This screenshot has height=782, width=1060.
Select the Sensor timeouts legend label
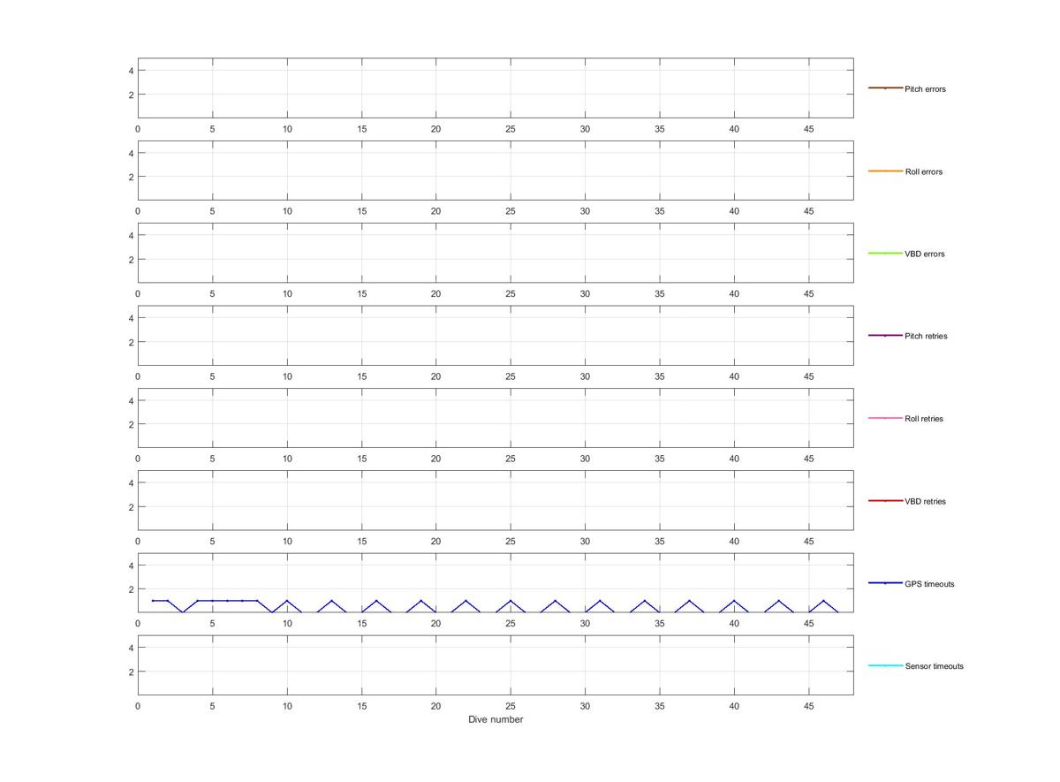tap(934, 666)
